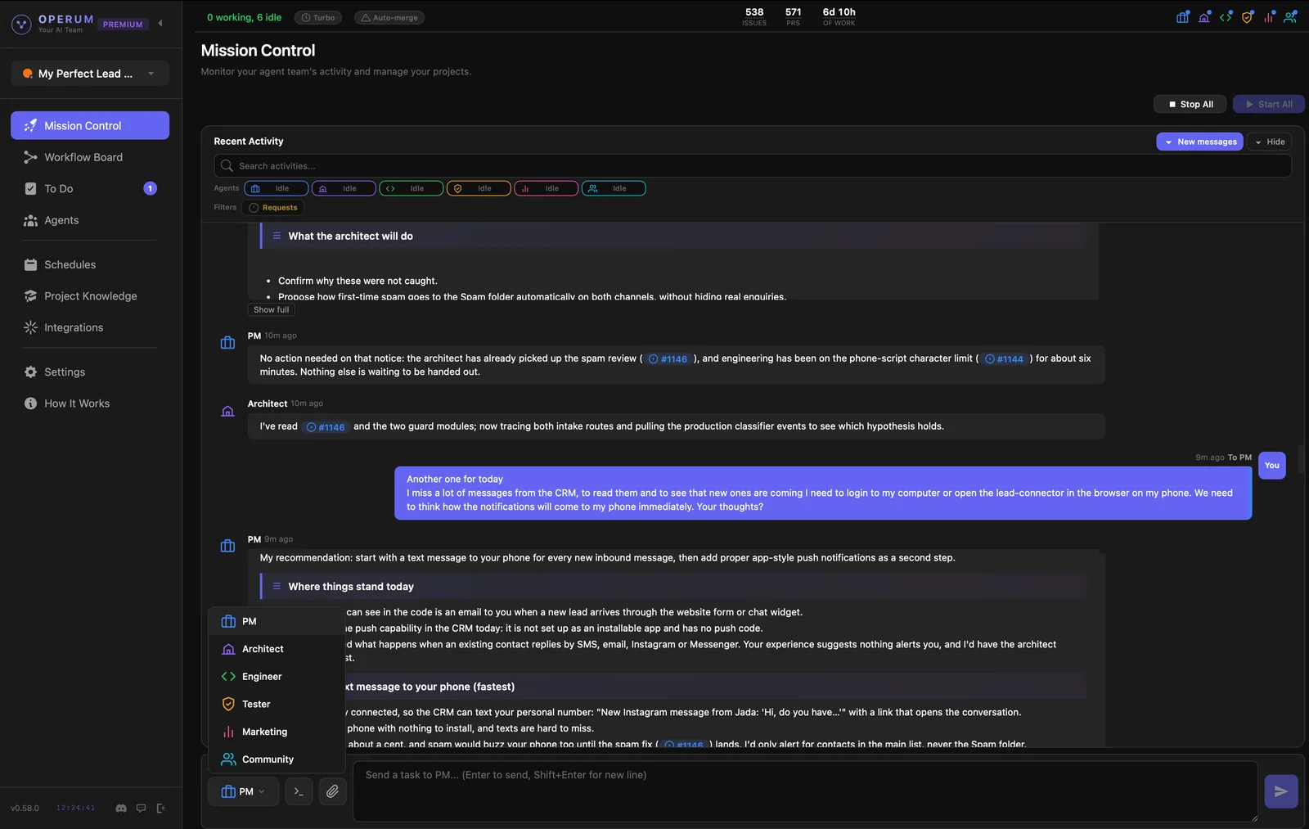The image size is (1309, 829).
Task: Open To Do in the sidebar
Action: [x=90, y=189]
